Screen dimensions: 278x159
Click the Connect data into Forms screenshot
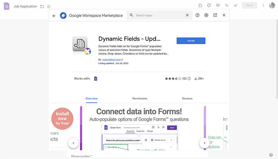tap(143, 128)
